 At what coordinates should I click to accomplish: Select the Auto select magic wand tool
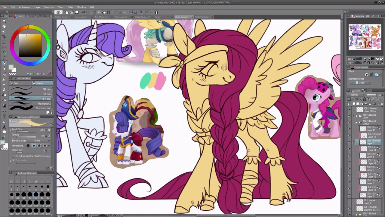pos(4,52)
